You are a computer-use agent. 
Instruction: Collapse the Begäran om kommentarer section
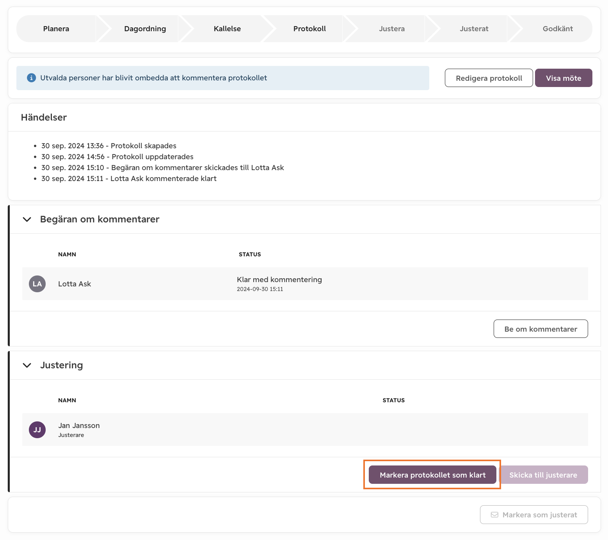pyautogui.click(x=27, y=219)
